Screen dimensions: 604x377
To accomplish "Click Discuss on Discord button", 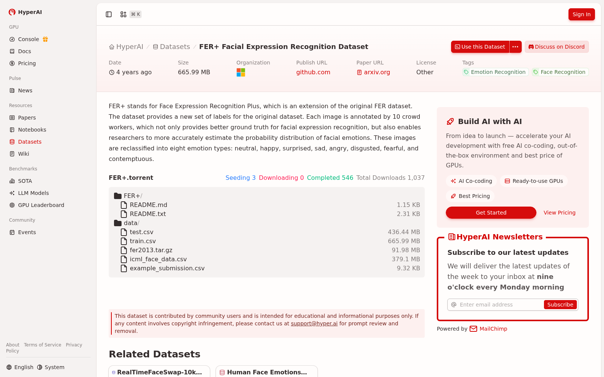I will click(x=556, y=47).
